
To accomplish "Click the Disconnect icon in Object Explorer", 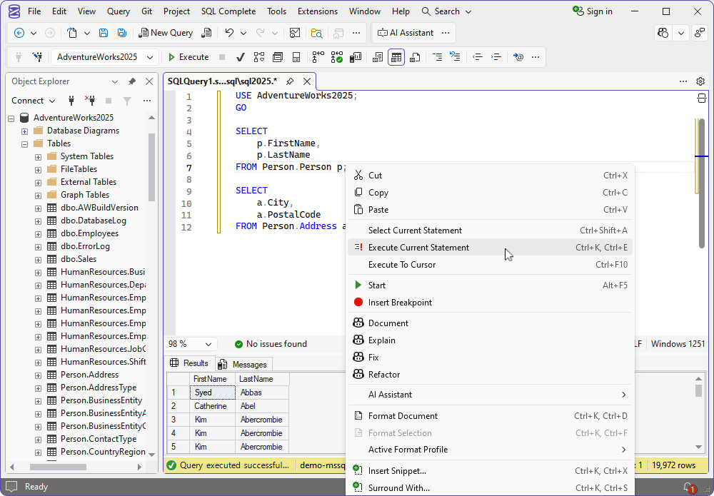I will pyautogui.click(x=90, y=101).
